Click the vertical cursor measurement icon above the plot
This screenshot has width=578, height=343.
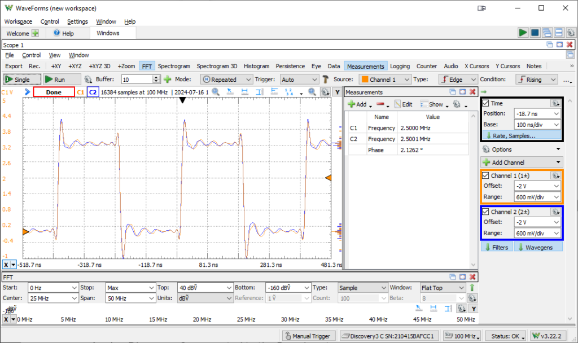coord(259,92)
